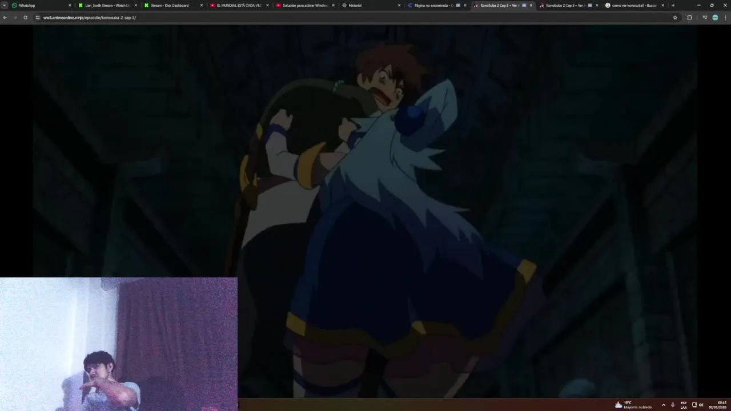View site information icon in address bar

tap(38, 18)
